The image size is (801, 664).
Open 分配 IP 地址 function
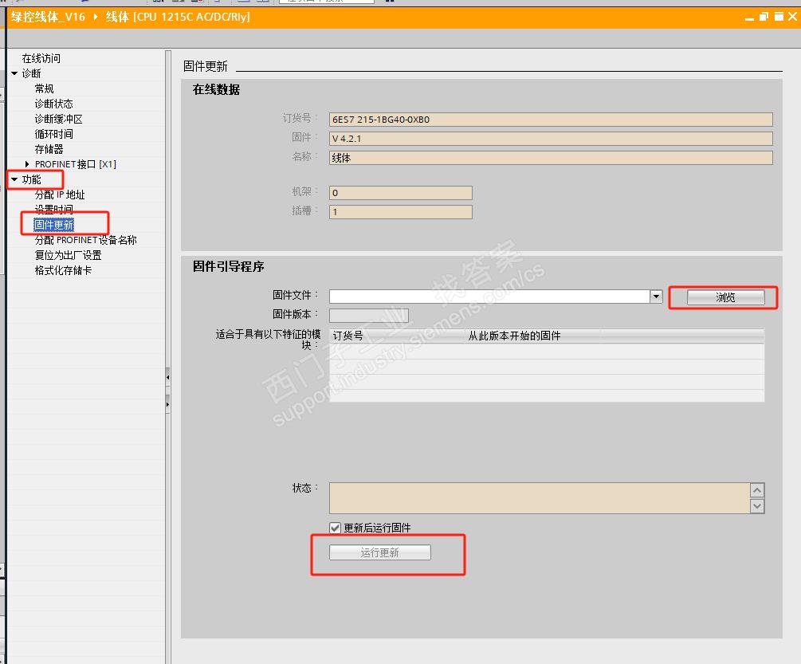[60, 194]
